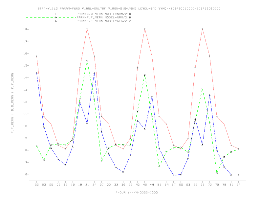260x201 pixels.
Task: Click blue triangle data point at hour 84
Action: pos(238,175)
